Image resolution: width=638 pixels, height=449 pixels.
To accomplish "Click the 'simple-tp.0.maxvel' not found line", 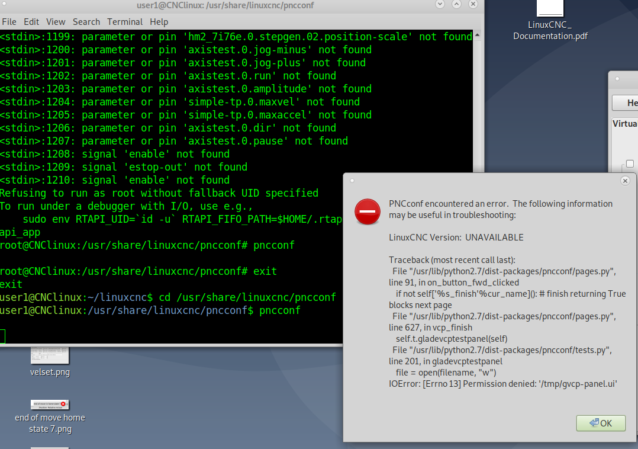I will (180, 102).
